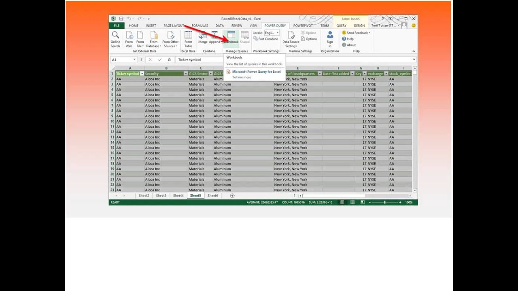Click the zoom slider handle
Viewport: 518px width, 291px height.
coord(384,202)
